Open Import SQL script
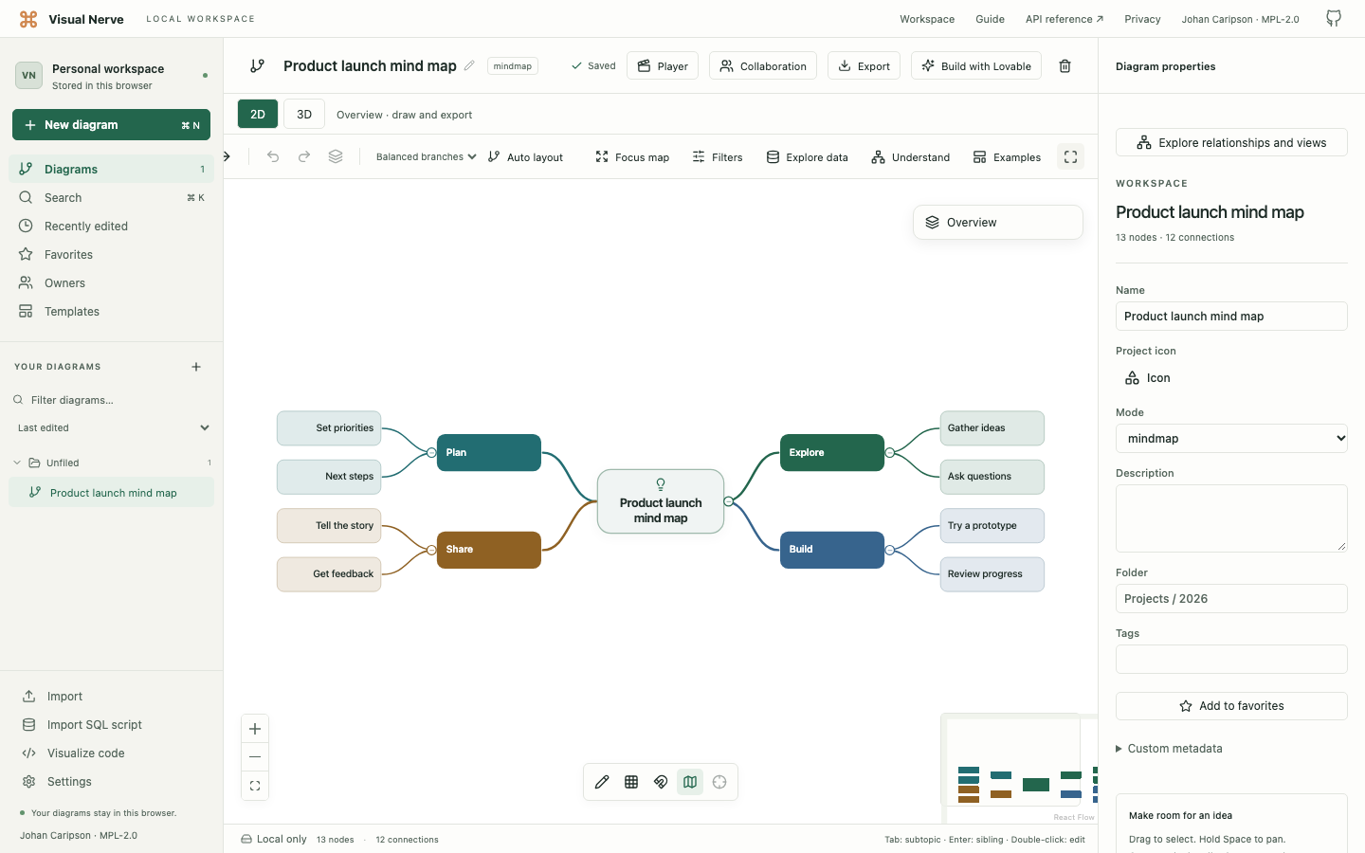 coord(112,725)
